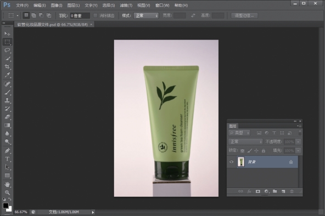The image size is (325, 216).
Task: Select the Clone Stamp tool
Action: pos(7,100)
